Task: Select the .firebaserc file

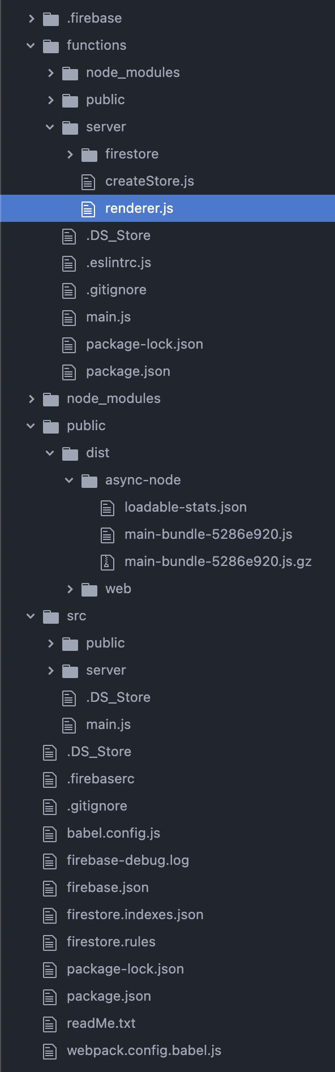Action: (x=100, y=779)
